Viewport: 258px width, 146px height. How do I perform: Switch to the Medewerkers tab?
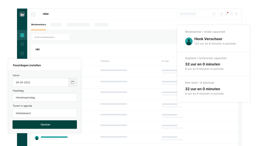tap(38, 25)
